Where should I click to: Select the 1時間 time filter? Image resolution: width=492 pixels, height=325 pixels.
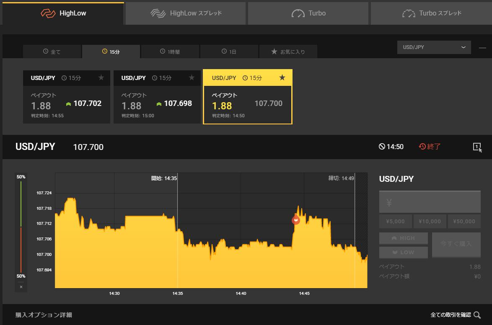[170, 52]
